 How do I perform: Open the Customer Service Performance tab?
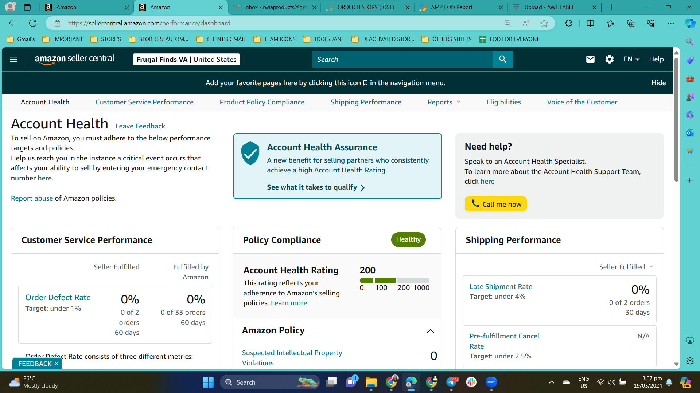[x=144, y=102]
